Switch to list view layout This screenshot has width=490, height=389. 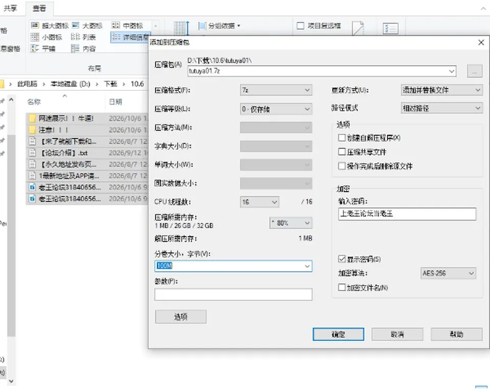[x=83, y=37]
